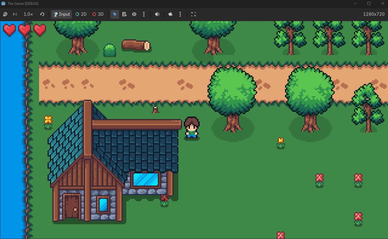The width and height of the screenshot is (388, 239).
Task: Select the list-selection tool next to the cursor
Action: [x=124, y=14]
